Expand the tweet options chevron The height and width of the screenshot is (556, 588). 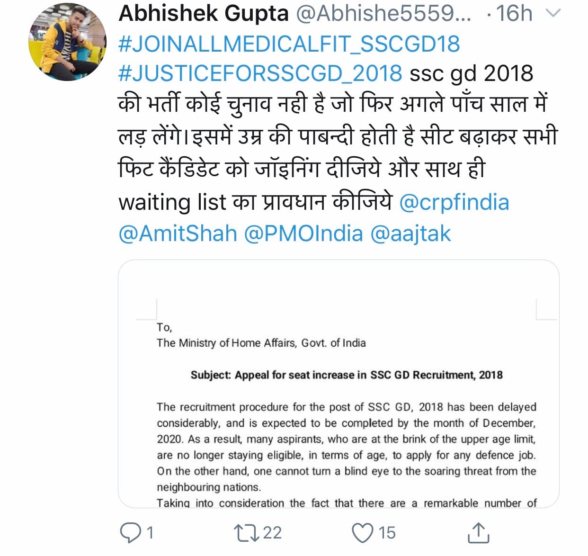[553, 14]
